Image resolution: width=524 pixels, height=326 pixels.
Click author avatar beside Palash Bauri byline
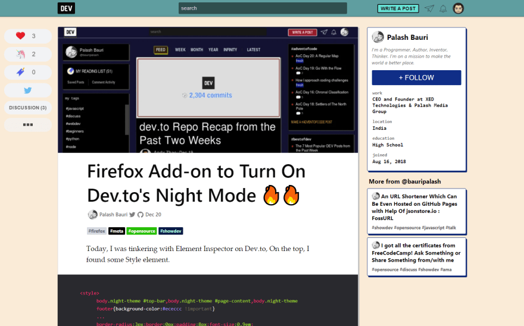(x=92, y=214)
